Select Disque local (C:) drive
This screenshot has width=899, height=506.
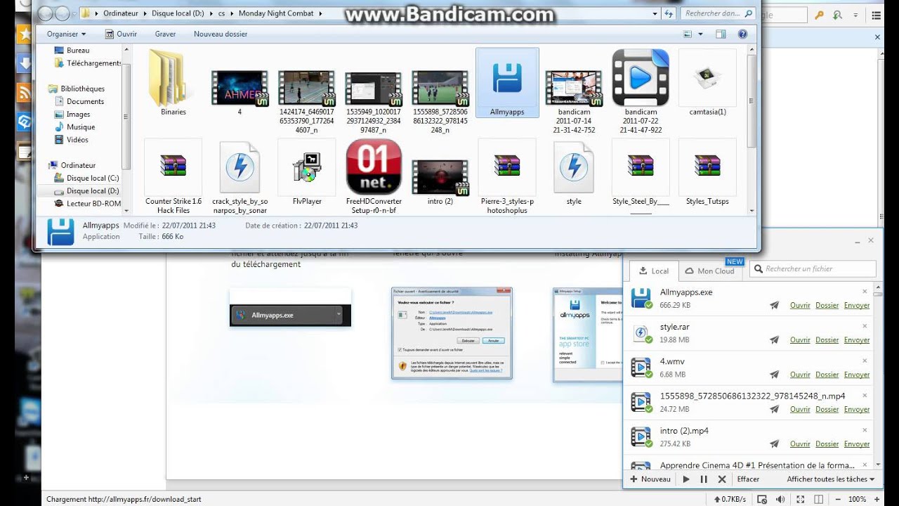pyautogui.click(x=86, y=178)
